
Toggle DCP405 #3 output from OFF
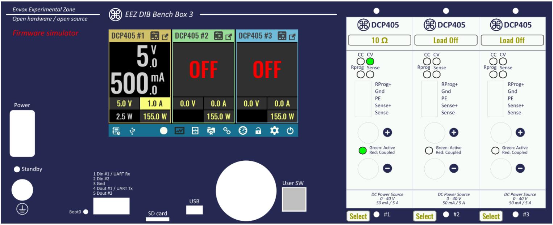pyautogui.click(x=267, y=69)
